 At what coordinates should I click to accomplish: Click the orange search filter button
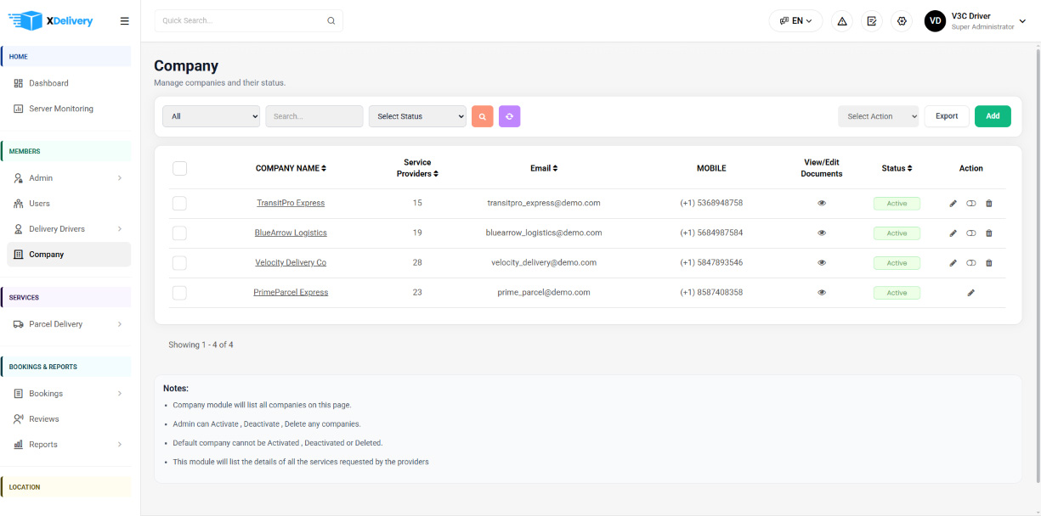(483, 116)
